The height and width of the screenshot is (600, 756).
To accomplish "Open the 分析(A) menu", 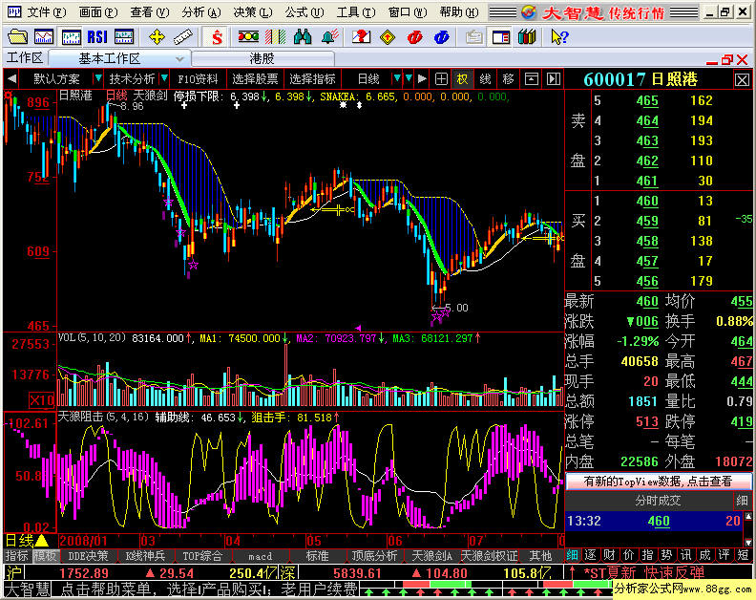I will click(201, 12).
